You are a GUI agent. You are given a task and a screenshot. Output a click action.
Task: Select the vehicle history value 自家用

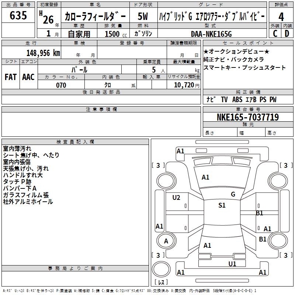(79, 34)
